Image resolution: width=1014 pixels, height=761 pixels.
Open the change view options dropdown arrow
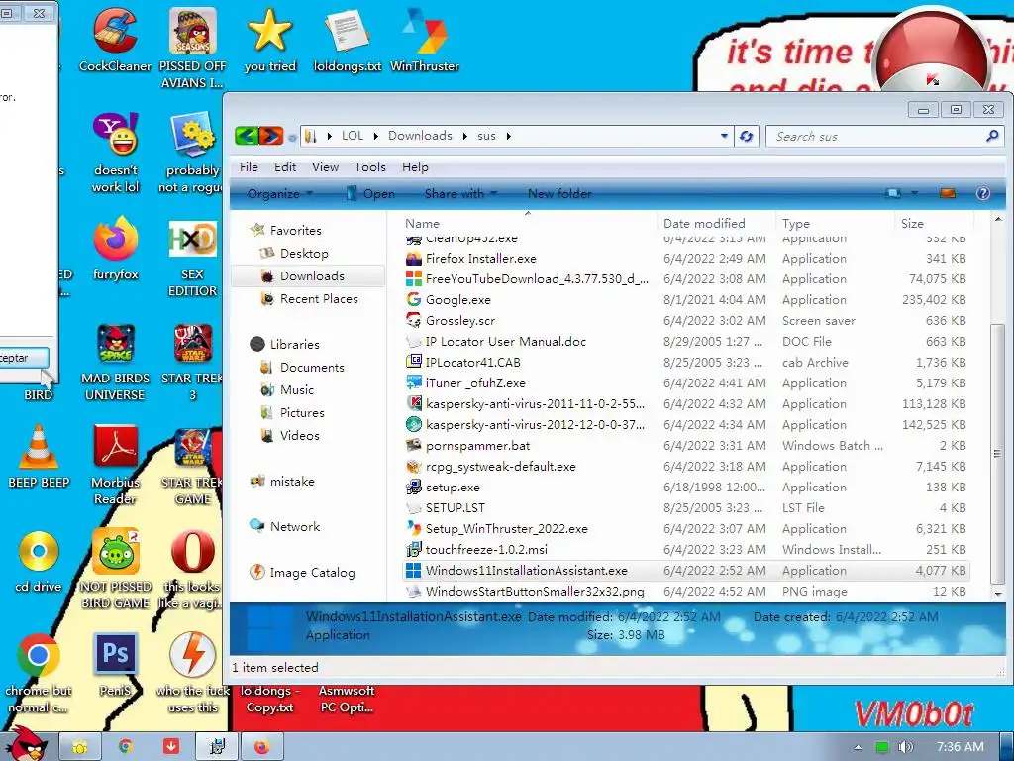click(914, 193)
